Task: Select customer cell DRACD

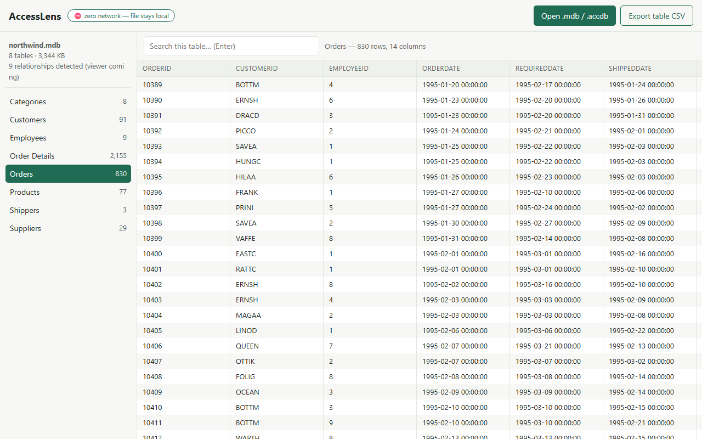Action: tap(277, 115)
